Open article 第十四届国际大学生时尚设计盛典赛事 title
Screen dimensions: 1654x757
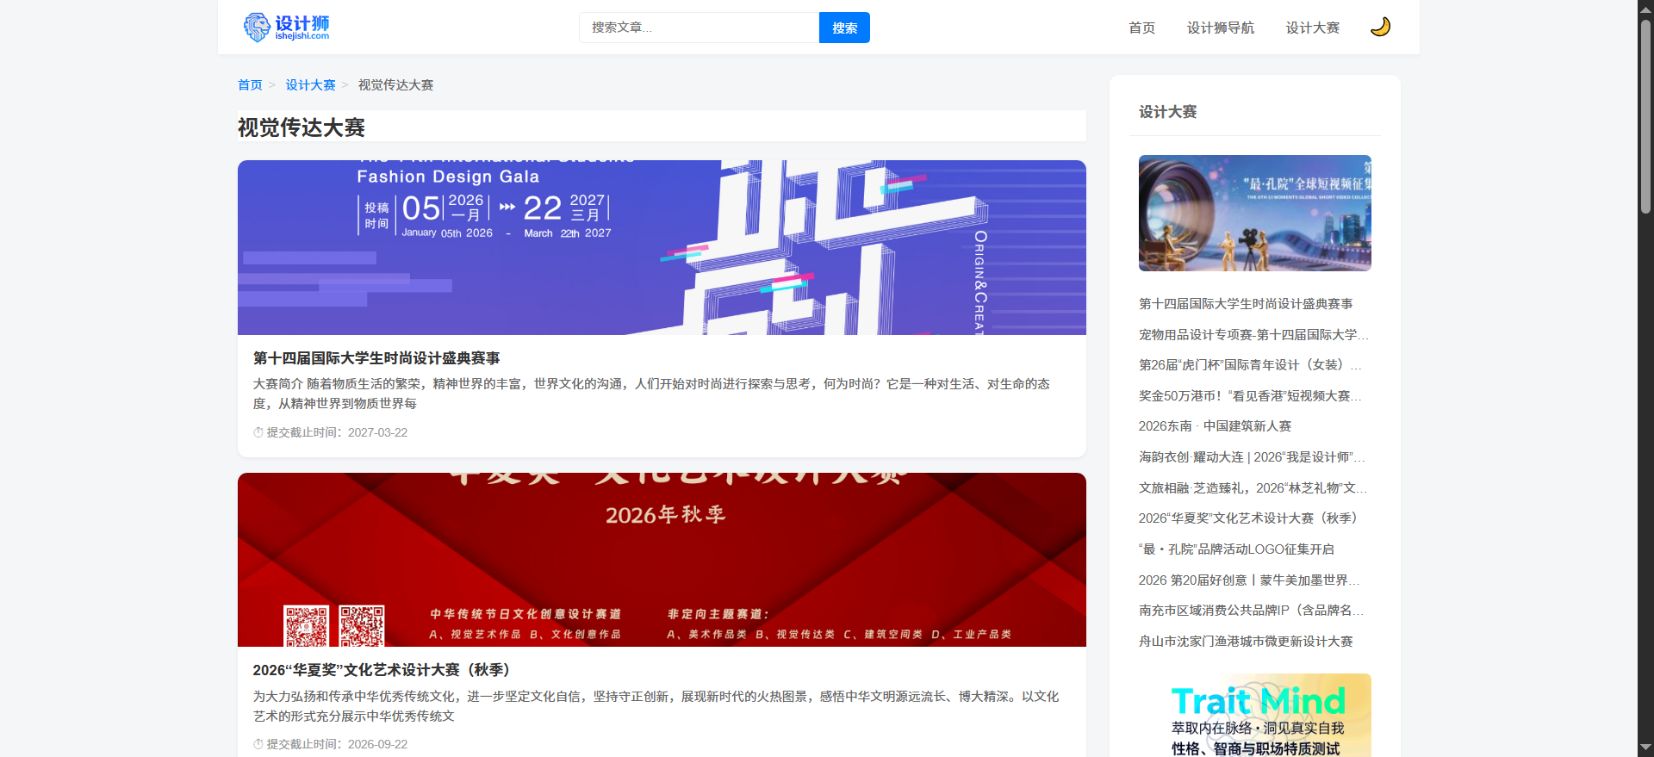[376, 358]
